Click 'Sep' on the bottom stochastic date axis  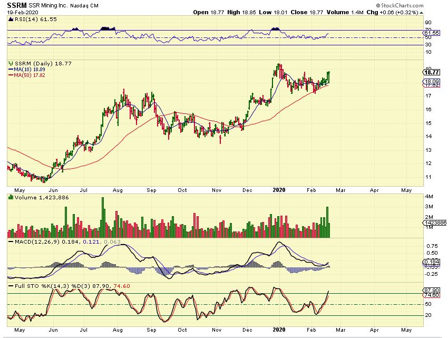click(x=151, y=330)
